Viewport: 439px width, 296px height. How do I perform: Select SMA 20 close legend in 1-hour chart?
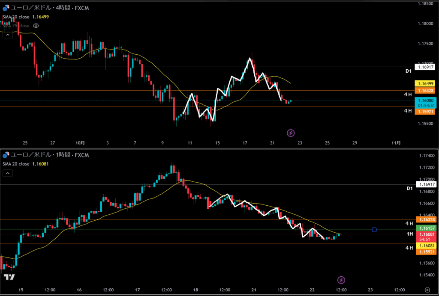point(16,164)
